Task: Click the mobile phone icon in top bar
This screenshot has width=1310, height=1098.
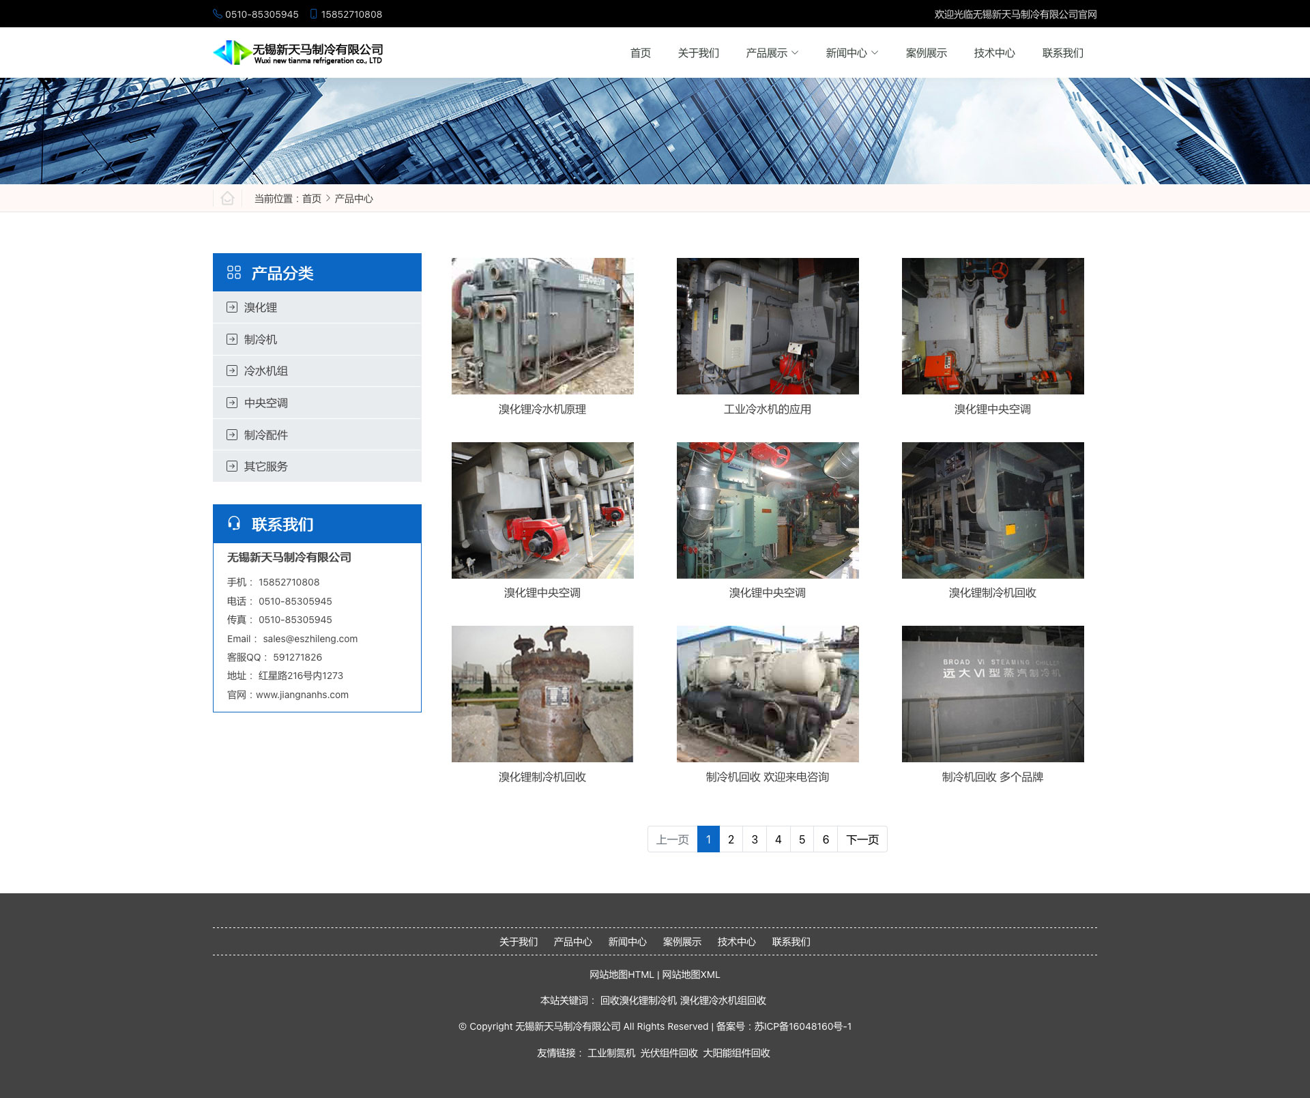Action: (x=313, y=14)
